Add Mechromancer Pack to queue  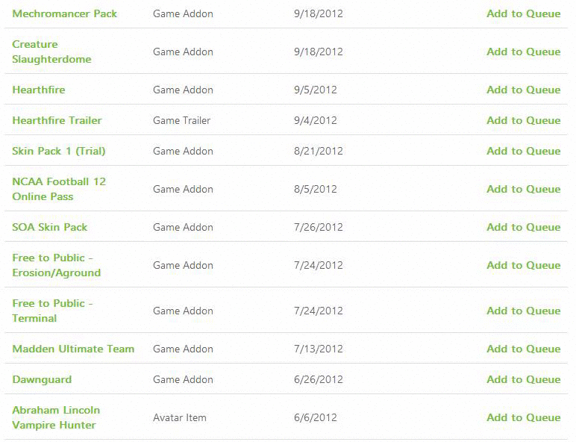(x=523, y=13)
